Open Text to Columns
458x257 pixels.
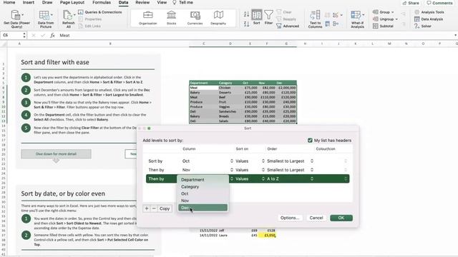[x=315, y=19]
